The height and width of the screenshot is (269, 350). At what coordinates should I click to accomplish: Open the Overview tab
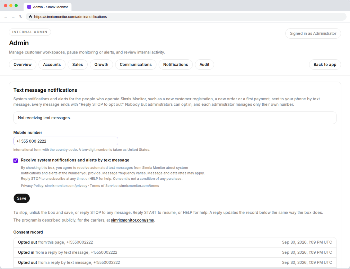click(23, 65)
